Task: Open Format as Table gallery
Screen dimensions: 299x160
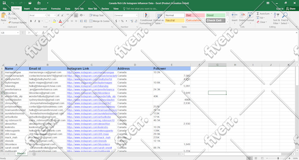Action: click(158, 18)
